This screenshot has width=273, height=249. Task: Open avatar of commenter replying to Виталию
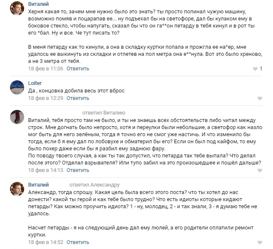(x=17, y=117)
